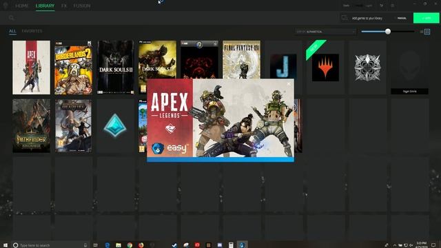Open File Explorer from taskbar

click(119, 245)
